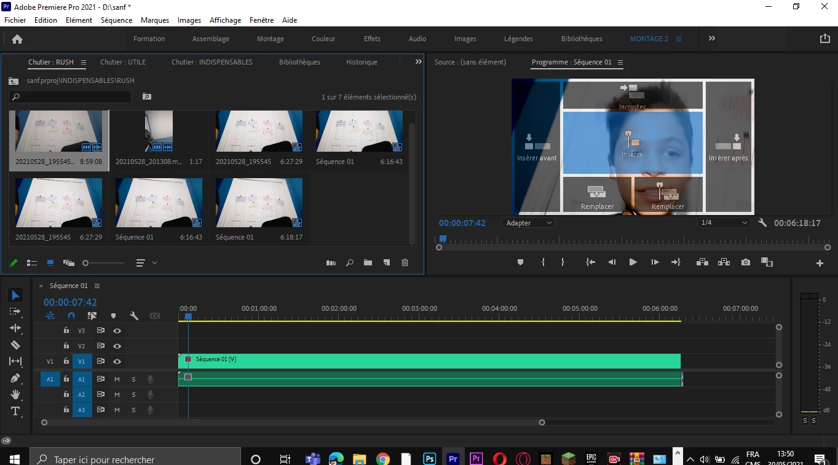This screenshot has width=838, height=465.
Task: Open the Adapter zoom level dropdown
Action: [529, 223]
